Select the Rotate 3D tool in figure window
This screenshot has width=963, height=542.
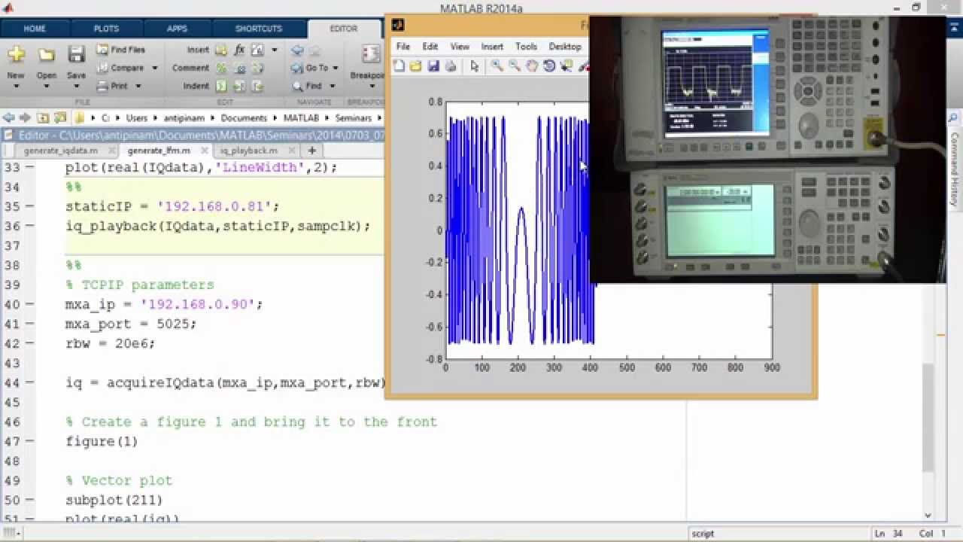pyautogui.click(x=549, y=66)
